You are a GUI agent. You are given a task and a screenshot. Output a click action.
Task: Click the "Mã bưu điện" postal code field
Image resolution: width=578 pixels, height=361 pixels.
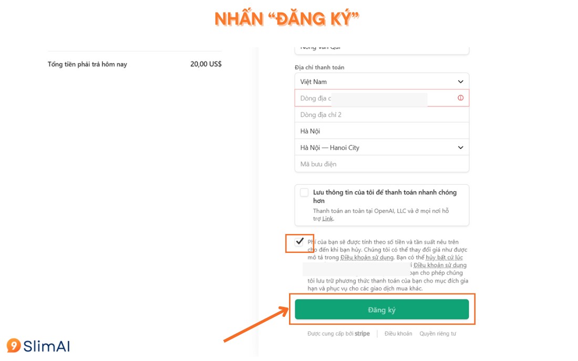point(381,164)
